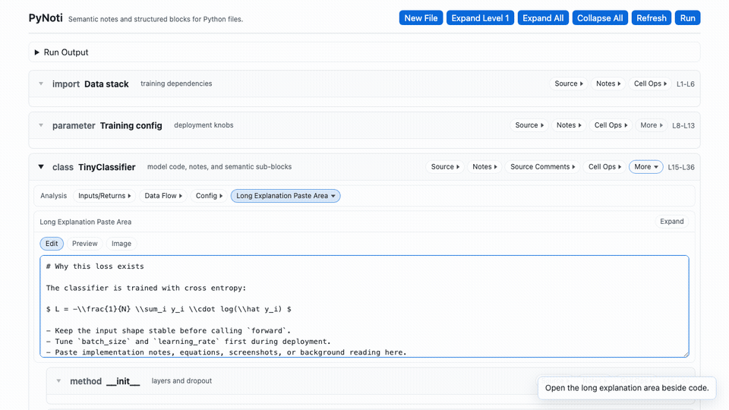This screenshot has width=729, height=410.
Task: Click Expand Level 1 button
Action: (480, 18)
